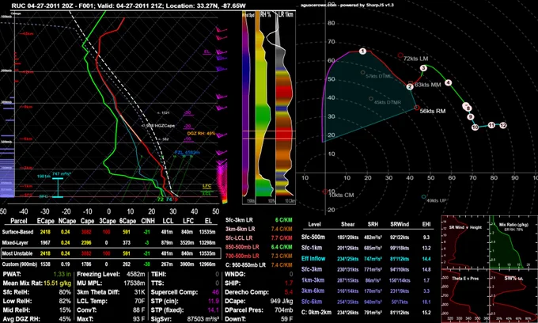538x323 pixels.
Task: Click hodograph height marker 11
Action: coord(491,125)
